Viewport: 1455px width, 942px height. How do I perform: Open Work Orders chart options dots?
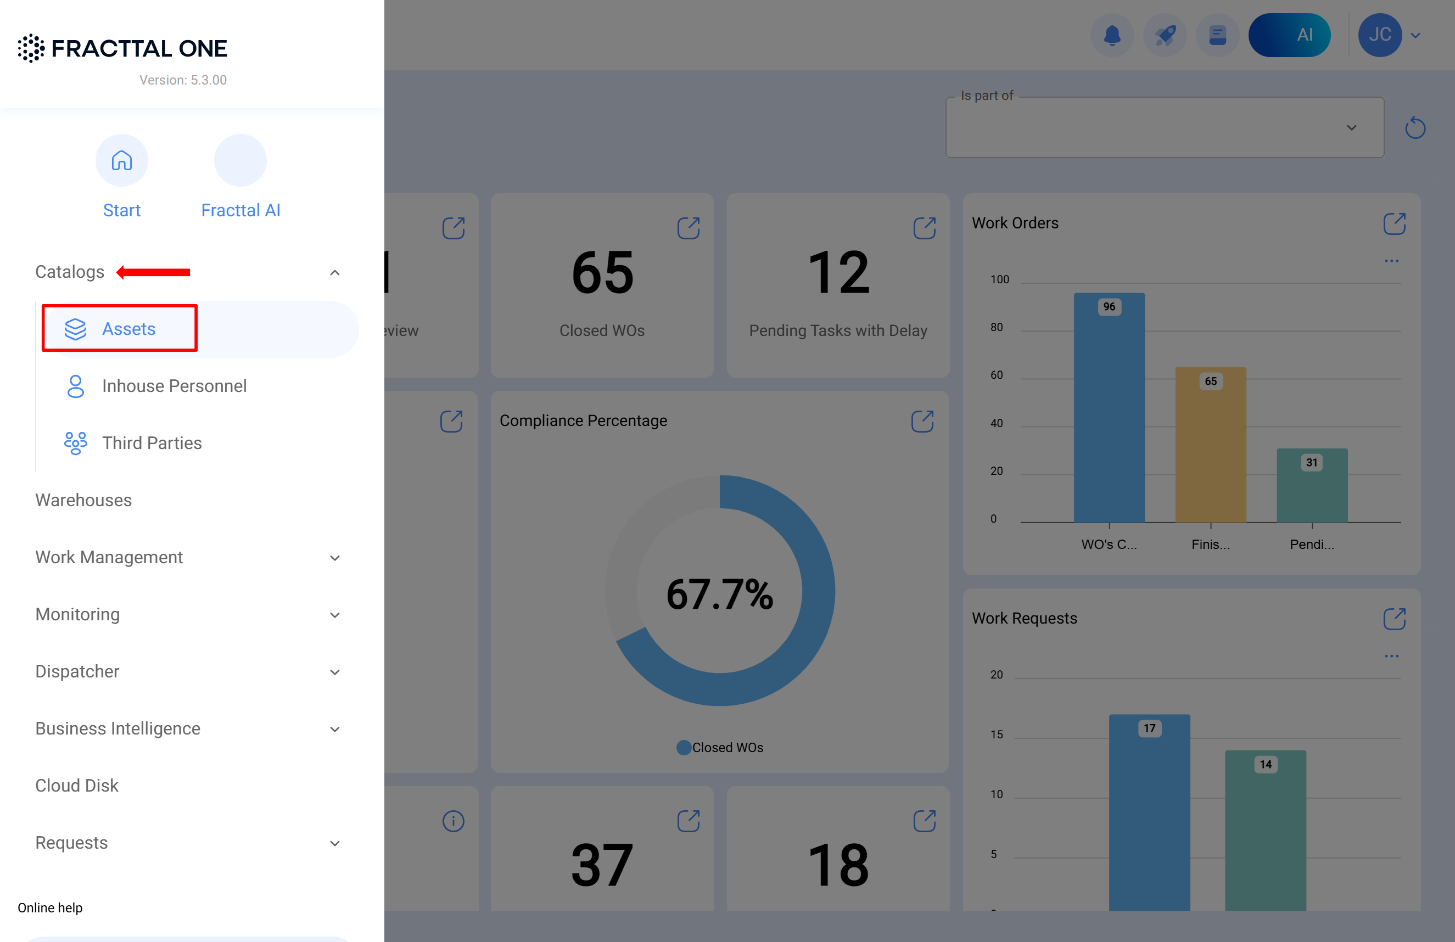[1391, 261]
